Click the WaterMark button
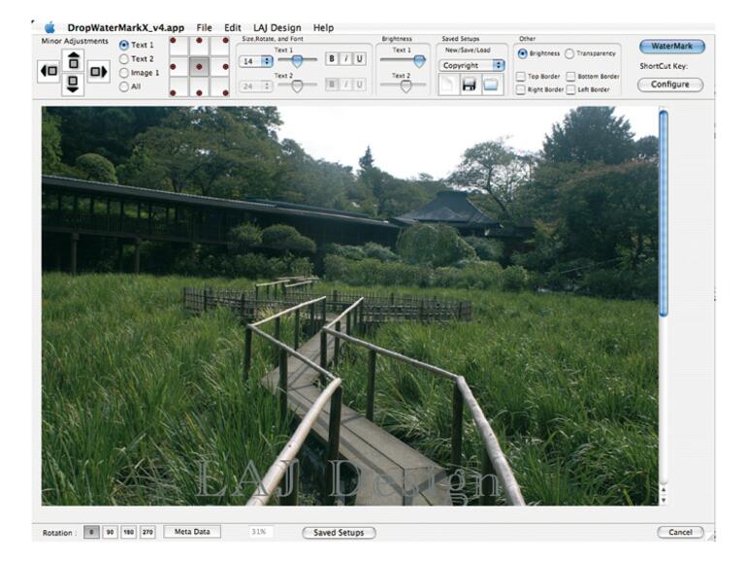747x561 pixels. tap(671, 47)
